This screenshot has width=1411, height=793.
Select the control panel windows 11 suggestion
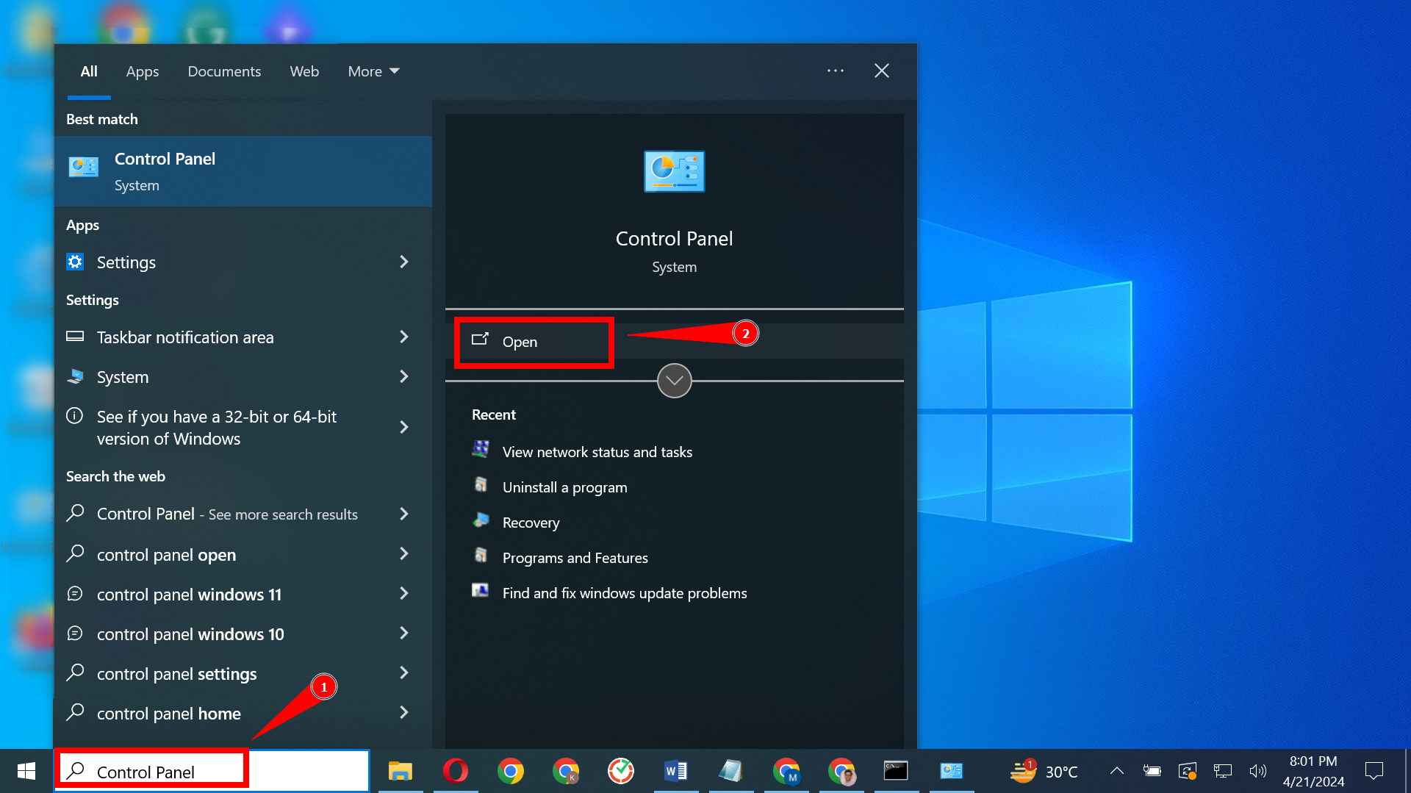[243, 594]
